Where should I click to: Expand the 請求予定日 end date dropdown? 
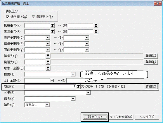[x=86, y=44]
